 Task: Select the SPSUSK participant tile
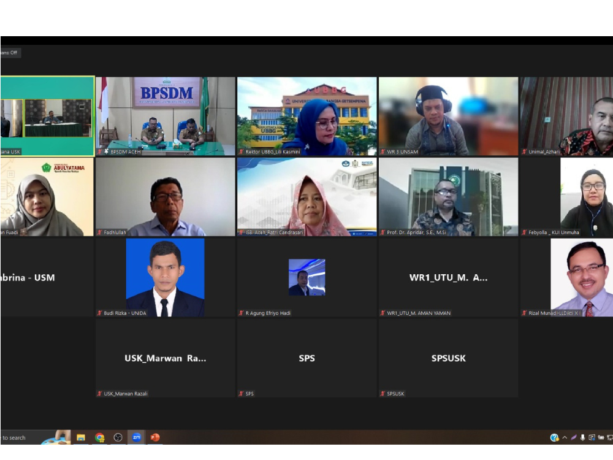(449, 358)
